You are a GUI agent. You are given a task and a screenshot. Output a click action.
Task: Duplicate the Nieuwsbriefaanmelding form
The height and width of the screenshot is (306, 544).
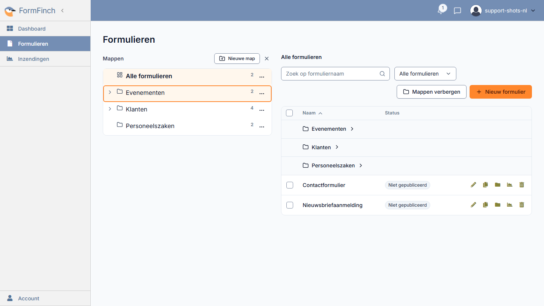point(485,205)
